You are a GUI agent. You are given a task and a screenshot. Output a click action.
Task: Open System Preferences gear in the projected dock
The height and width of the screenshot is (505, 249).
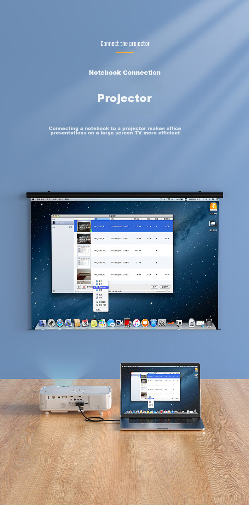point(162,323)
